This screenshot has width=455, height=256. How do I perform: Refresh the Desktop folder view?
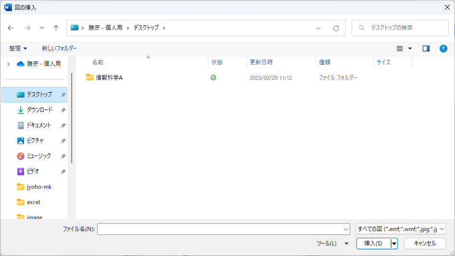tap(336, 28)
